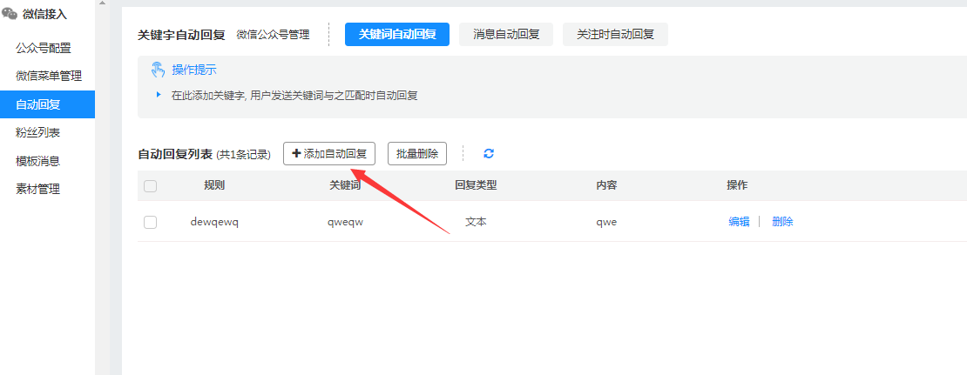Open the 粉丝列表 sidebar item
Image resolution: width=967 pixels, height=375 pixels.
(x=37, y=132)
